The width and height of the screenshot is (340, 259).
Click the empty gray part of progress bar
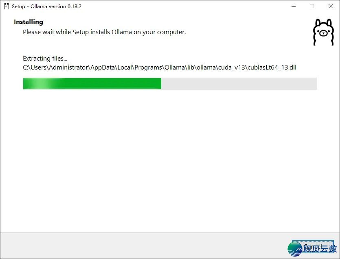(x=239, y=84)
